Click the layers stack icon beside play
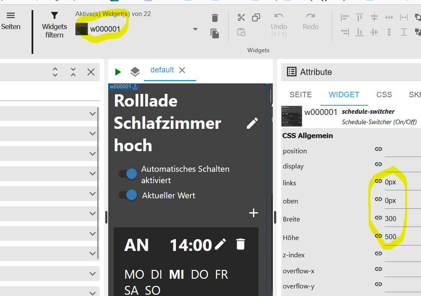 135,72
